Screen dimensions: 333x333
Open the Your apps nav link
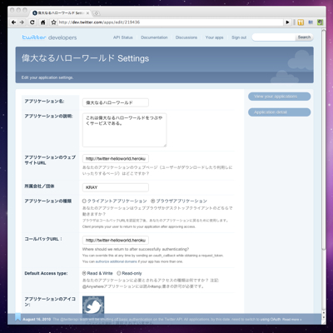[x=214, y=37]
